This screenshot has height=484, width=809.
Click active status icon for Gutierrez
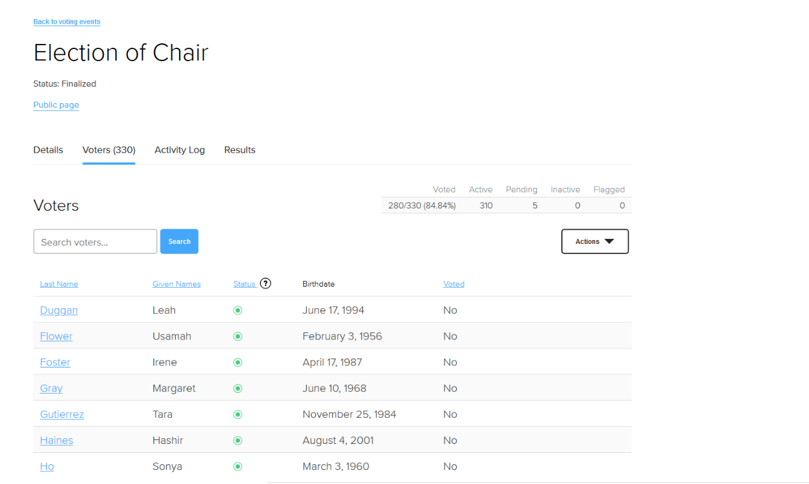238,415
